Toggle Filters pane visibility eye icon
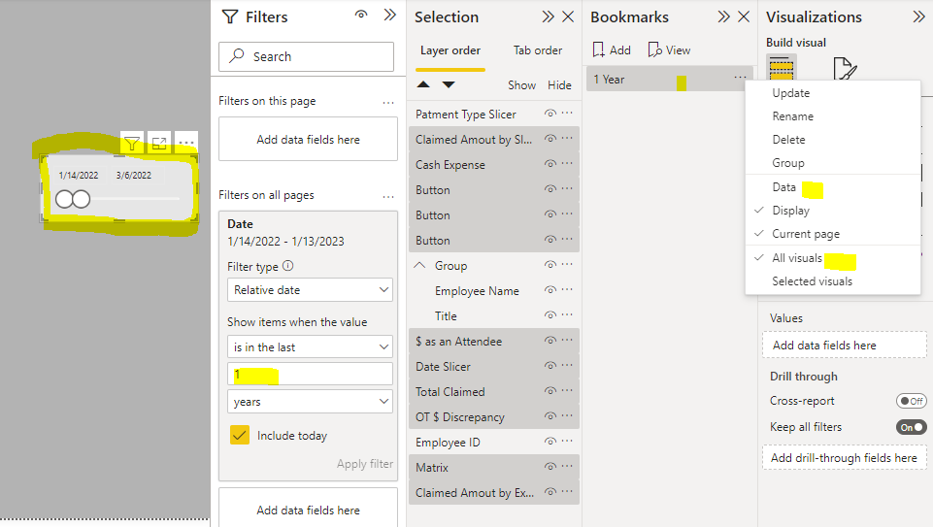Viewport: 933px width, 527px height. tap(361, 15)
